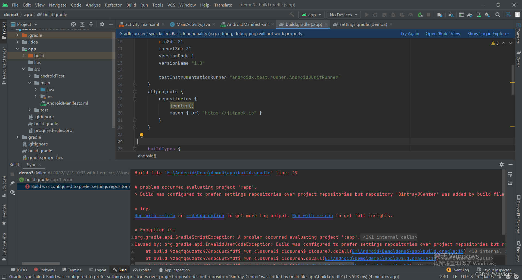Screen dimensions: 522x280
Task: Open Search Everywhere with the magnifier icon
Action: 498,15
